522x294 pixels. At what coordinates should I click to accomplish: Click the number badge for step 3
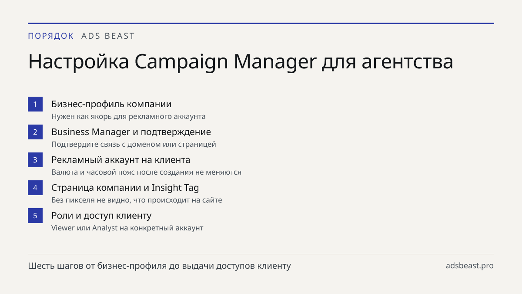click(35, 160)
